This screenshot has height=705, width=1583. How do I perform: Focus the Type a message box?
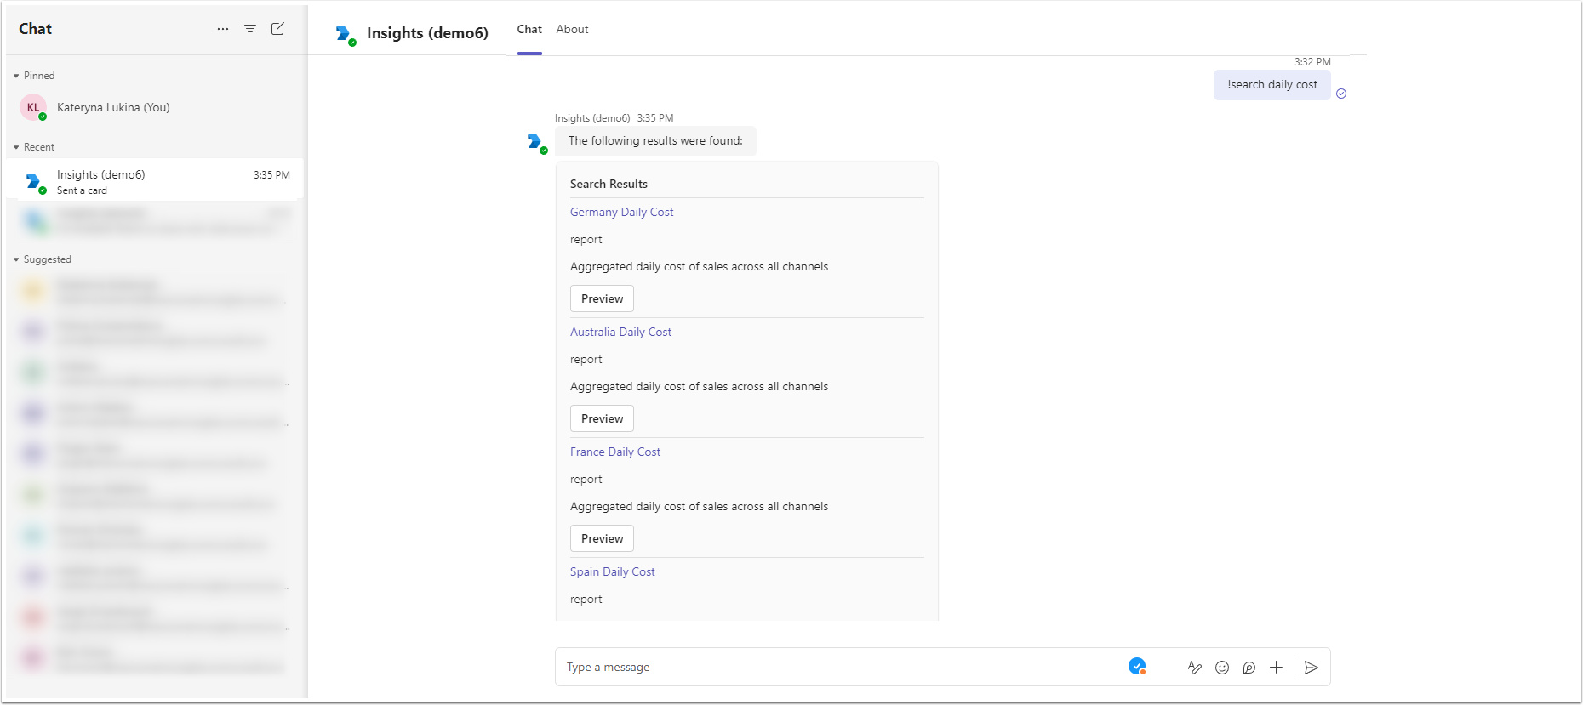[834, 668]
